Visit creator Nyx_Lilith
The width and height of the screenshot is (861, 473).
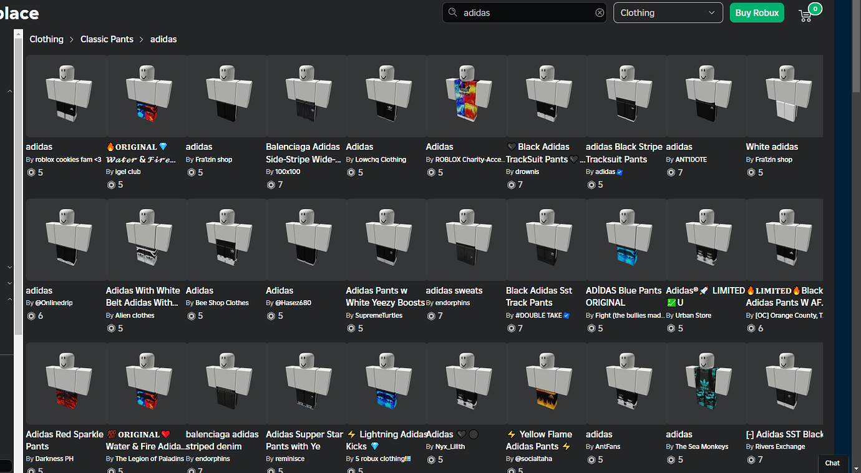[x=450, y=447]
